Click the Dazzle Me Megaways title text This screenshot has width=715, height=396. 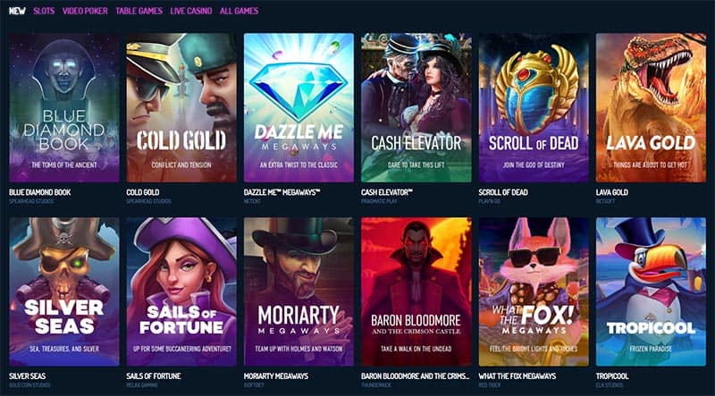click(282, 192)
